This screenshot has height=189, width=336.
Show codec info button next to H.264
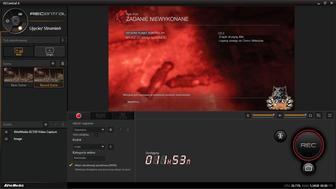tap(111, 147)
